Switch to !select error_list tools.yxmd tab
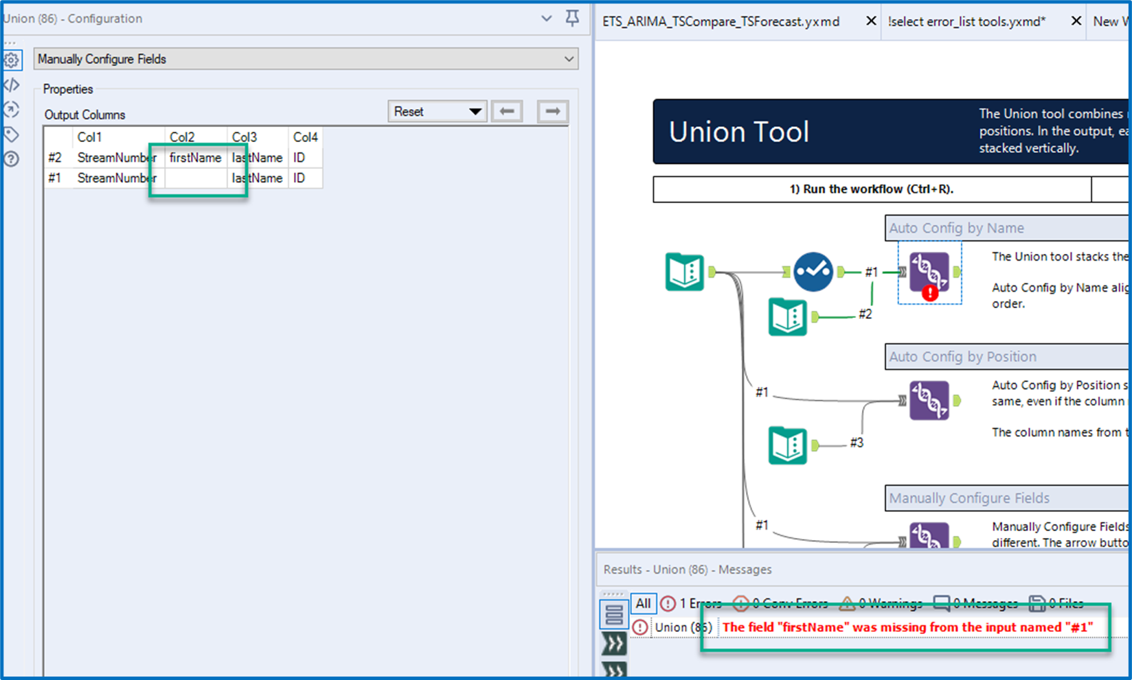Viewport: 1132px width, 680px height. (966, 21)
